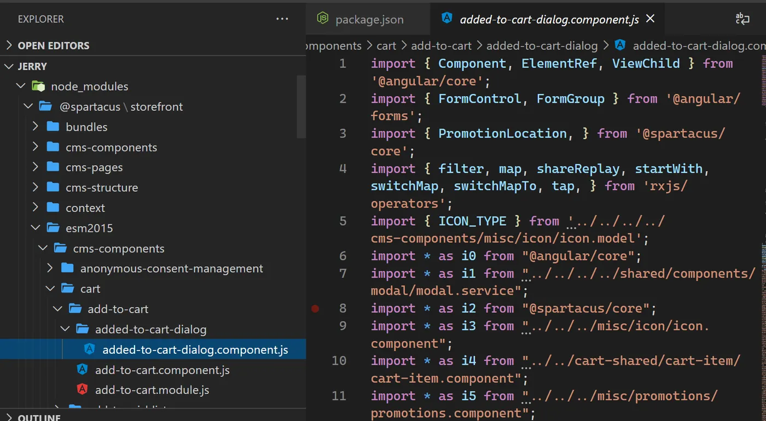
Task: Collapse the @spartacus storefront chevron
Action: [28, 106]
